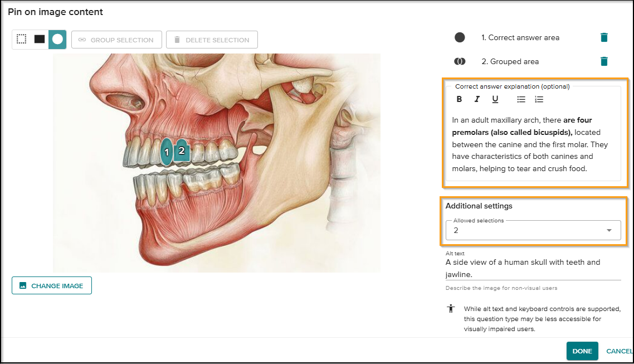
Task: Open the Allowed selections dropdown
Action: click(x=533, y=230)
